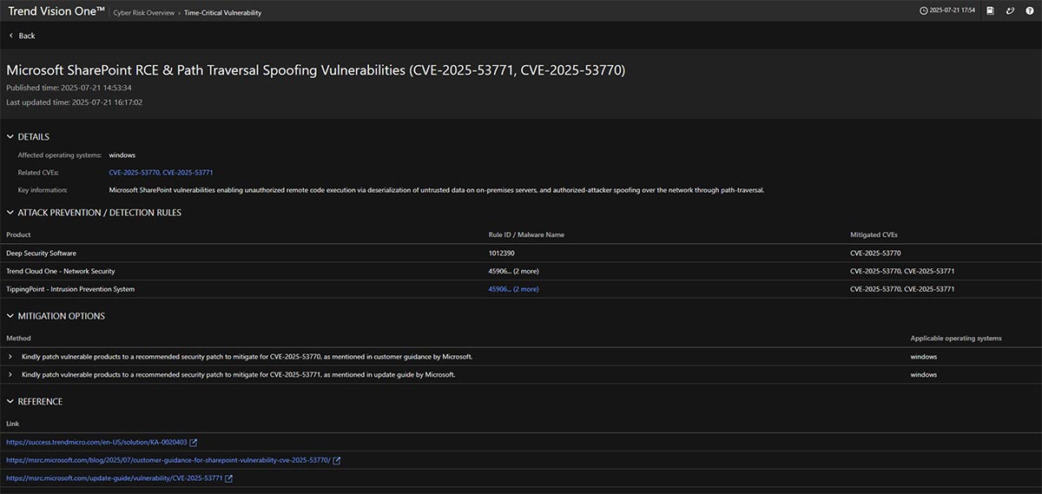Collapse the DETAILS section
Screen dimensions: 1042x494
pos(10,137)
